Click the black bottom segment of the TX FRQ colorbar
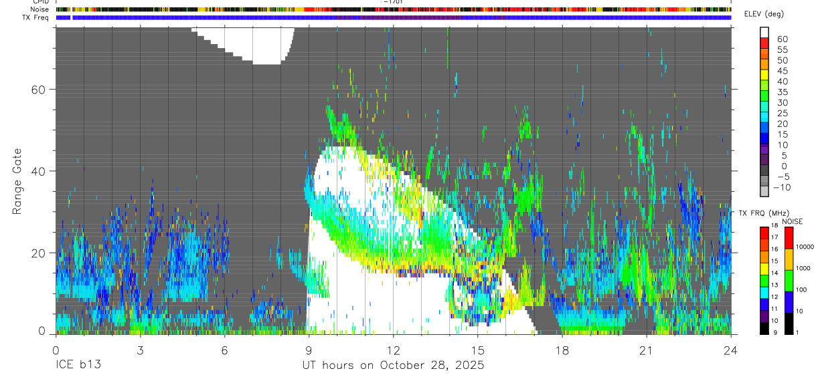 764,328
